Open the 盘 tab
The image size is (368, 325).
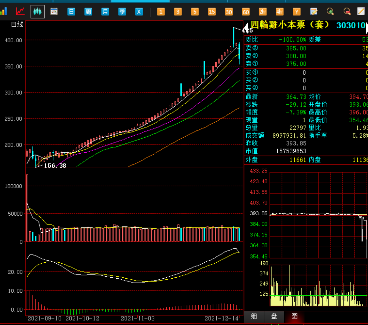(x=274, y=316)
